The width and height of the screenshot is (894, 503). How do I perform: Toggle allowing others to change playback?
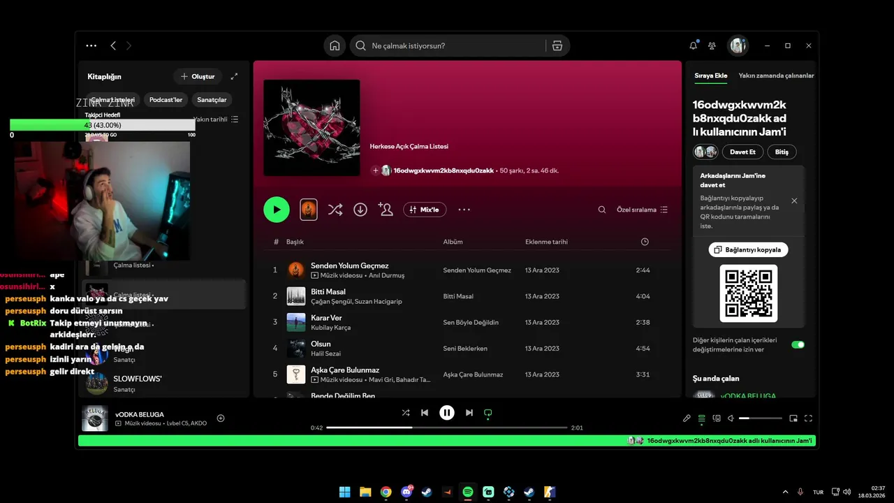pos(798,344)
